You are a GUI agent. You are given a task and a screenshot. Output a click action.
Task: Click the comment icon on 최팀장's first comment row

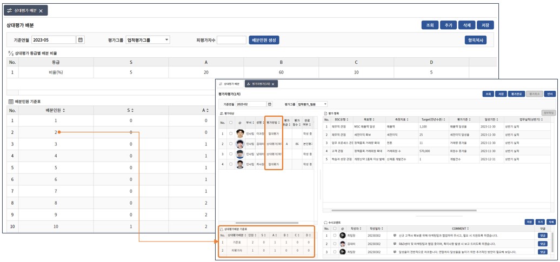coord(394,236)
